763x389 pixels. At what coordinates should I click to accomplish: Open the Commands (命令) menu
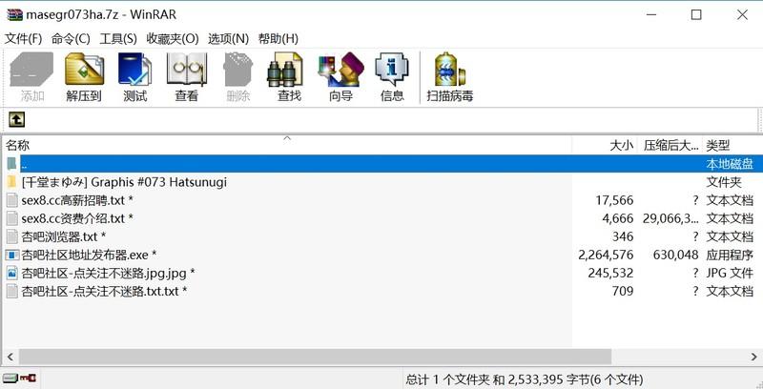pos(71,38)
